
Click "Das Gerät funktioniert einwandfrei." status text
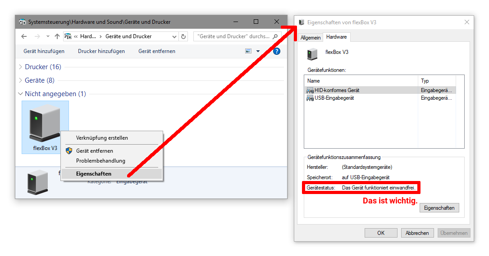click(x=379, y=188)
